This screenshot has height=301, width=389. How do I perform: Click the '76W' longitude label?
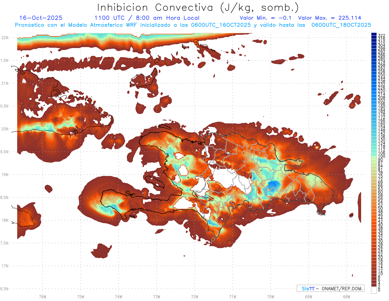click(42, 296)
